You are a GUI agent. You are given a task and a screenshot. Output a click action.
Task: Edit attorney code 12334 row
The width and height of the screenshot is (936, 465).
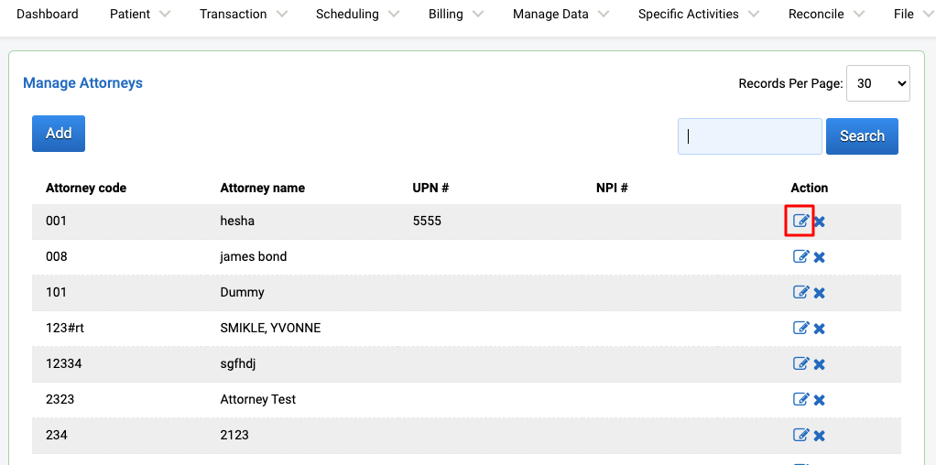click(800, 363)
